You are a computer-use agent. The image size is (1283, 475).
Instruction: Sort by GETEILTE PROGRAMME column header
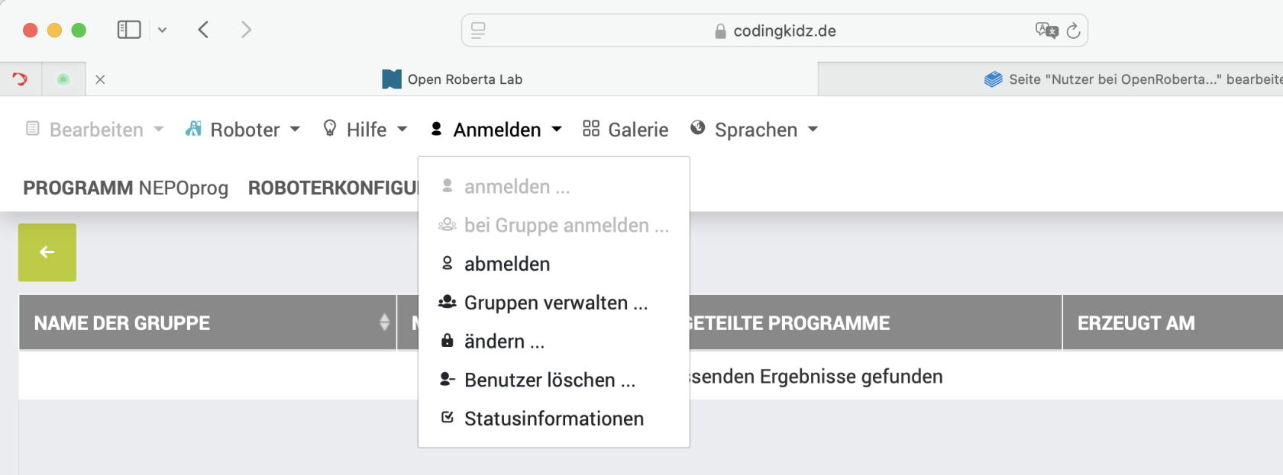[x=790, y=323]
